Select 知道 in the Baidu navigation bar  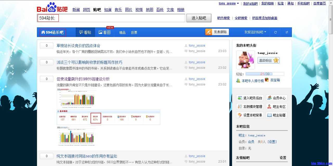108,10
